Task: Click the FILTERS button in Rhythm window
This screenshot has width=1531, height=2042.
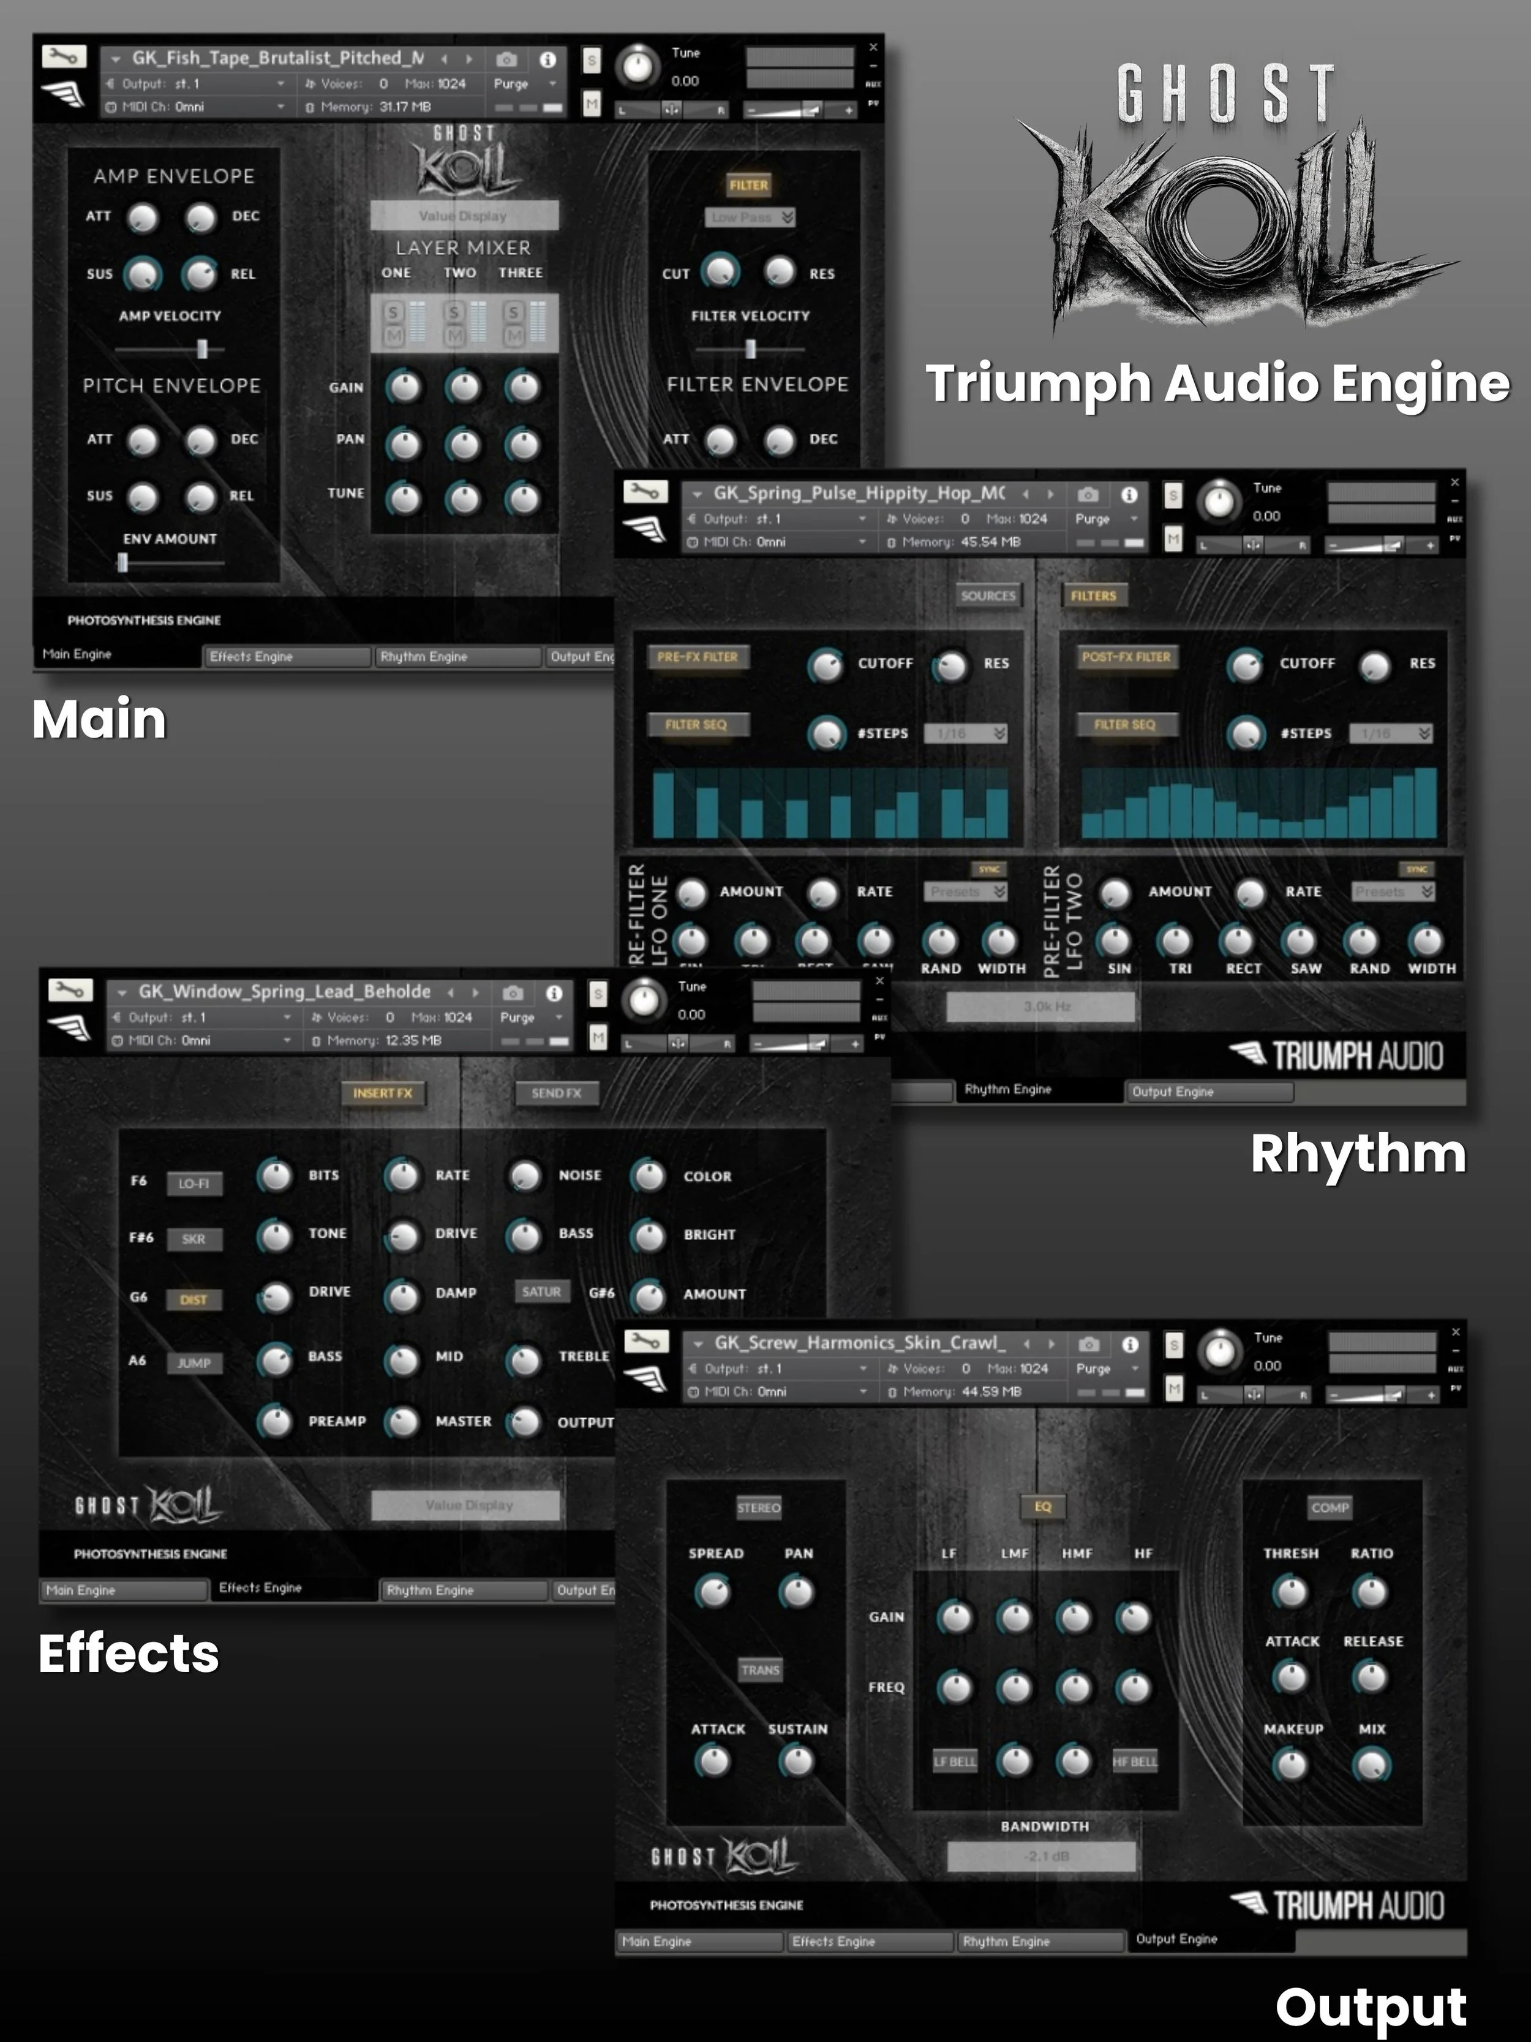Action: (1094, 596)
